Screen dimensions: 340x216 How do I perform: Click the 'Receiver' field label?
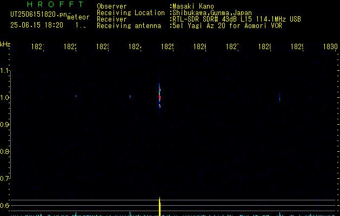click(x=112, y=19)
